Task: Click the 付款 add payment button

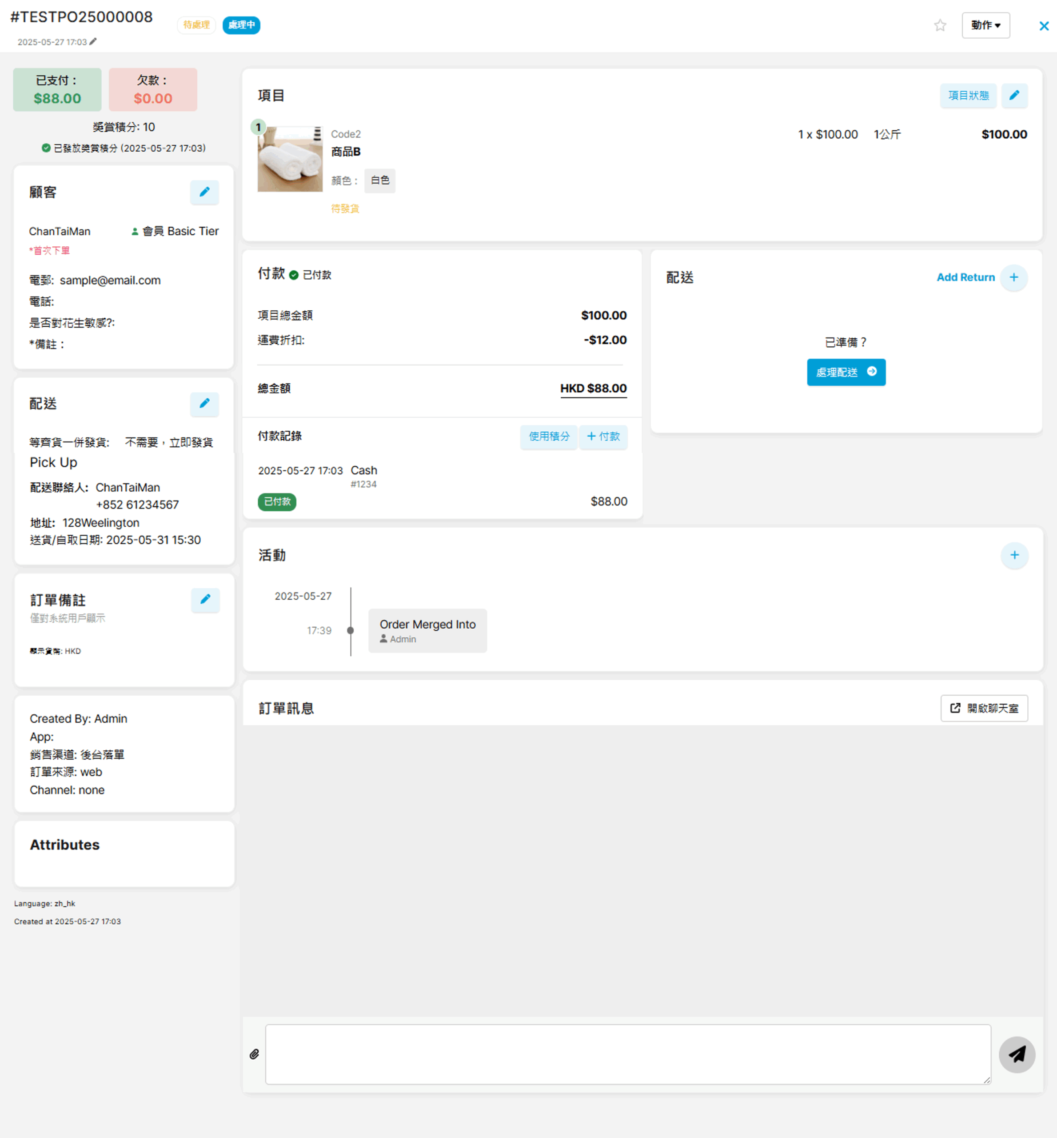Action: [603, 437]
